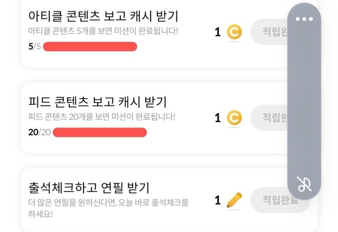
Task: Tap the pencil icon in 출석체크 mission
Action: tap(234, 200)
